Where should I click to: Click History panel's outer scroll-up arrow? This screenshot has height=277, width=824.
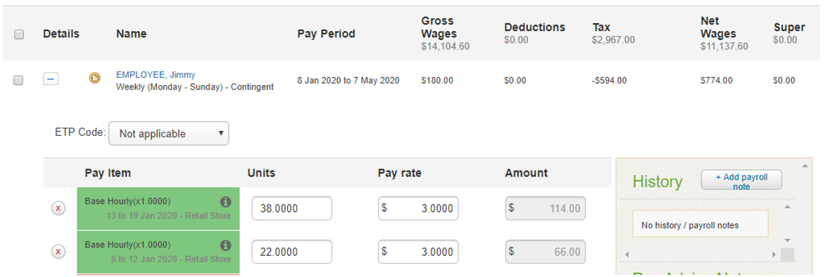point(805,166)
